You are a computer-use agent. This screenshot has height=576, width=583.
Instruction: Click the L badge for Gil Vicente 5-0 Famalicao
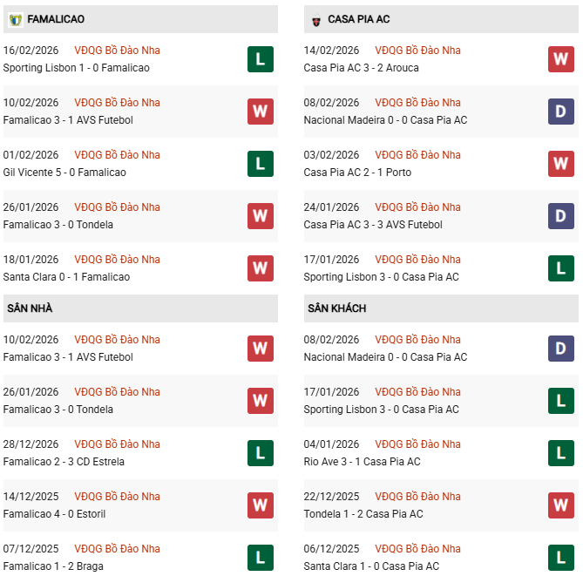[x=260, y=164]
